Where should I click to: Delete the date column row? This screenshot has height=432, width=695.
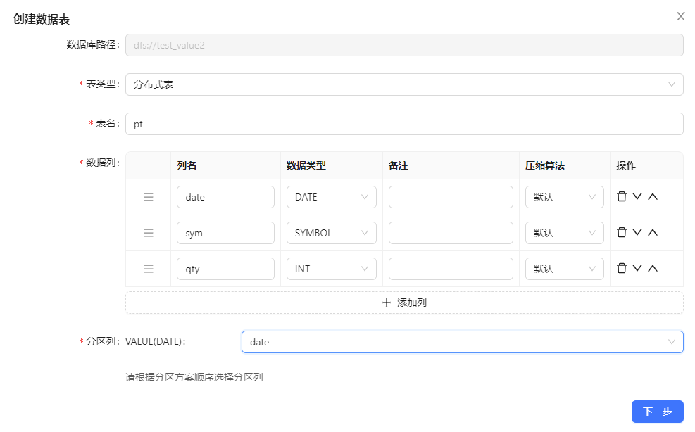(x=621, y=197)
